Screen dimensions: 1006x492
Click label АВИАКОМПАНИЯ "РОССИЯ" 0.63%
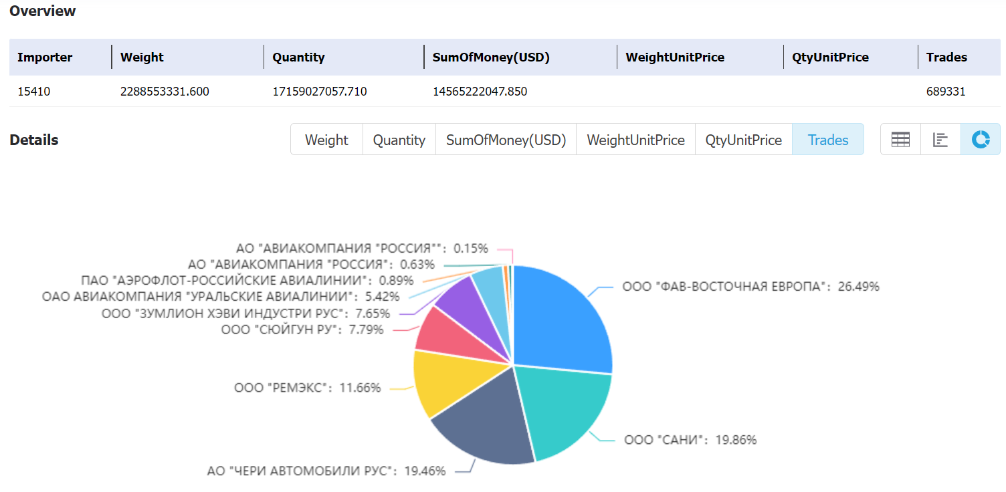coord(312,264)
